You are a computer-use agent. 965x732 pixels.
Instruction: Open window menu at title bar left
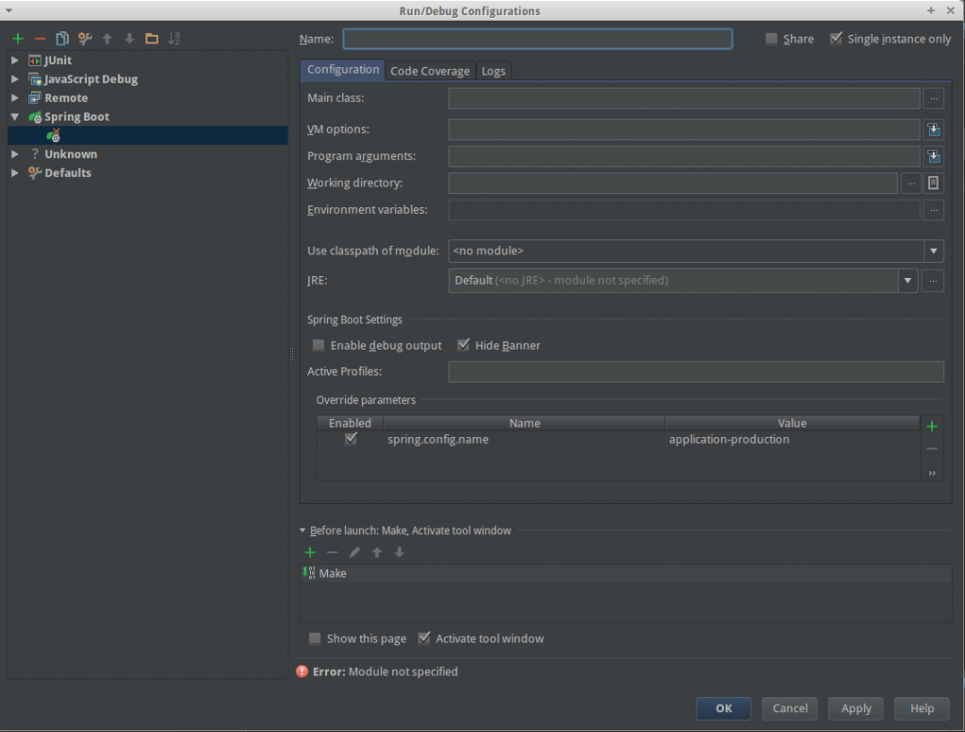[8, 10]
